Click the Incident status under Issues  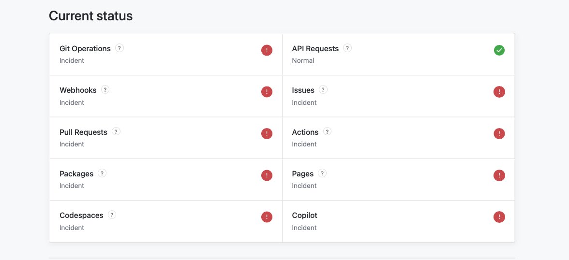304,102
